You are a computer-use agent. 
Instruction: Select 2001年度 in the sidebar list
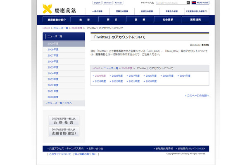pyautogui.click(x=64, y=91)
